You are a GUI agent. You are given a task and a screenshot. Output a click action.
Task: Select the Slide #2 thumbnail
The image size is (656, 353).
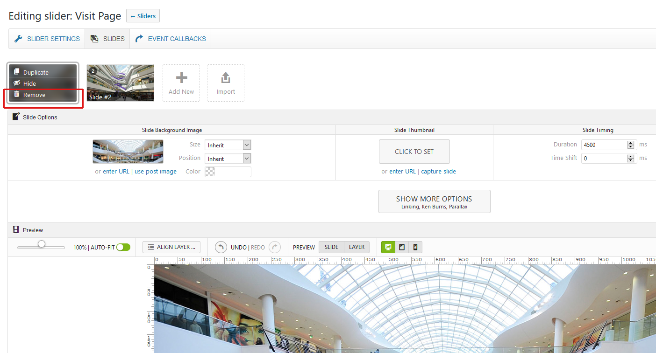coord(120,83)
